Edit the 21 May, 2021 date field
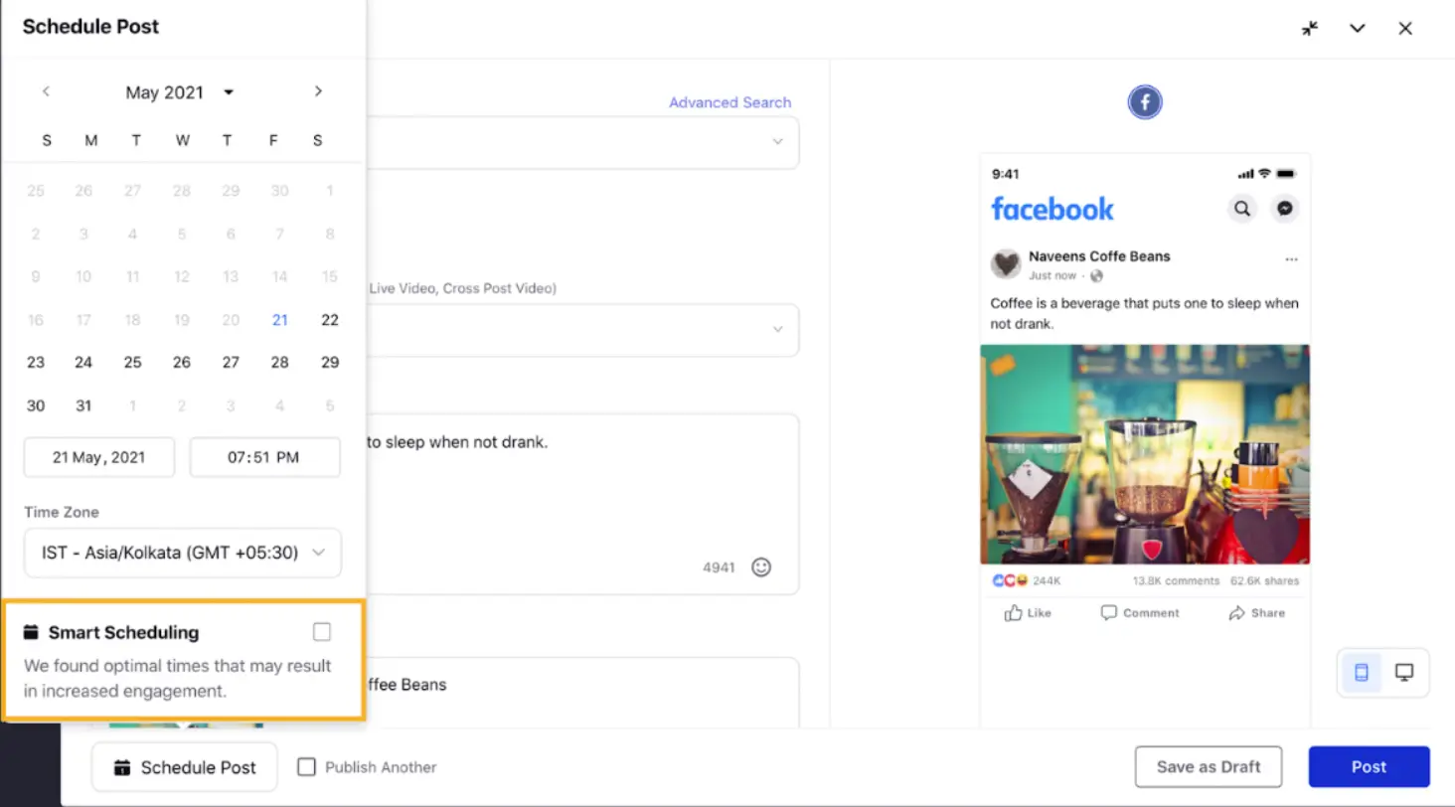Screen dimensions: 1455x807 (x=99, y=457)
